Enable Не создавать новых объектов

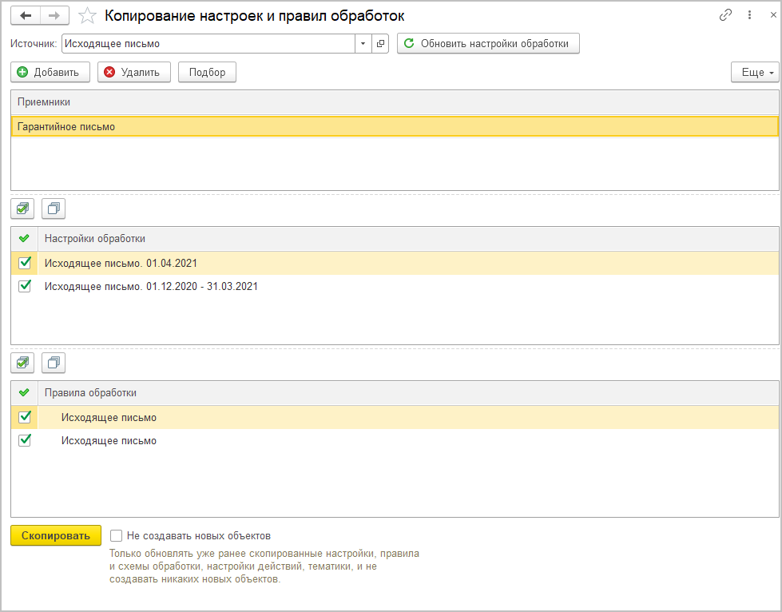point(117,536)
